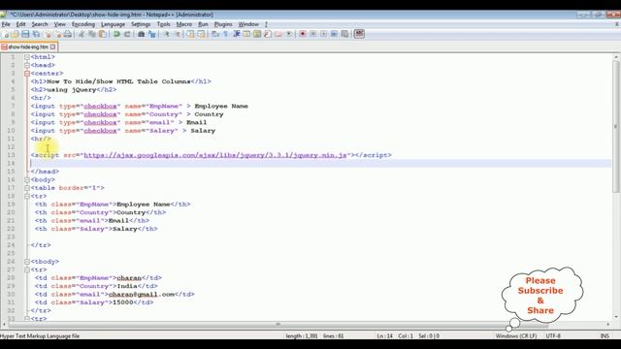The height and width of the screenshot is (349, 621).
Task: Toggle synchronize horizontal scrolling icon
Action: (x=201, y=34)
